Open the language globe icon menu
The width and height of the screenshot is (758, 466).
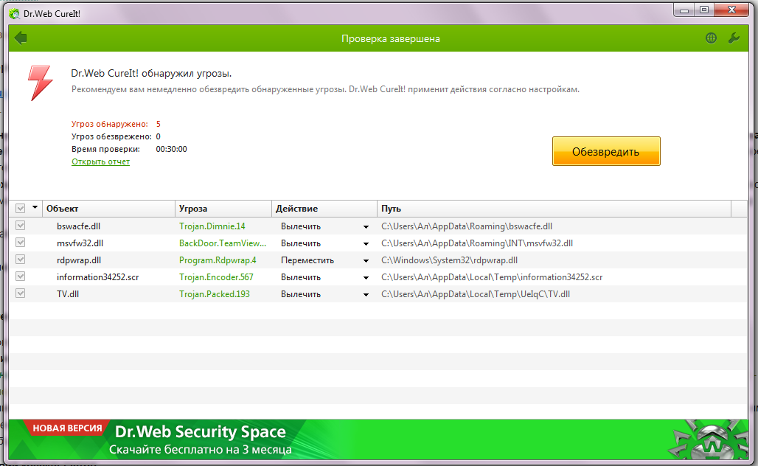click(x=711, y=38)
